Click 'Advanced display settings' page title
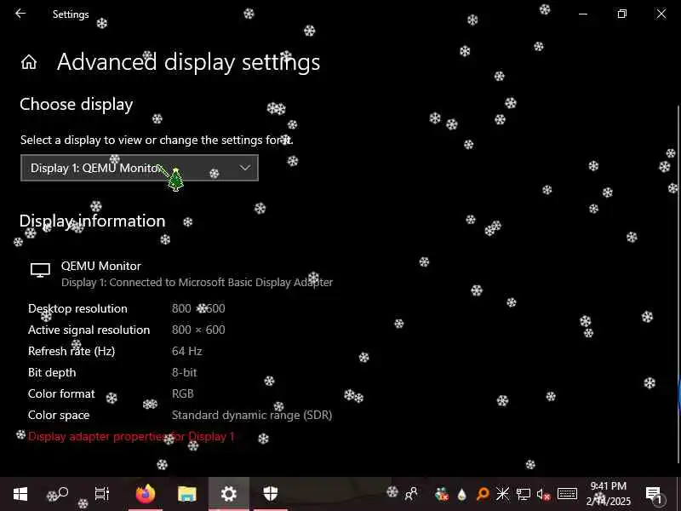The image size is (681, 511). tap(188, 62)
